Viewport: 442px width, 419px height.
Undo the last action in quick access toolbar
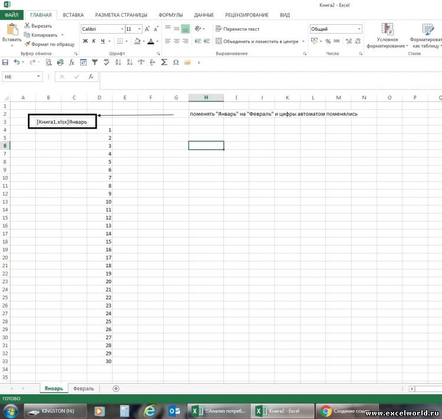coord(17,62)
